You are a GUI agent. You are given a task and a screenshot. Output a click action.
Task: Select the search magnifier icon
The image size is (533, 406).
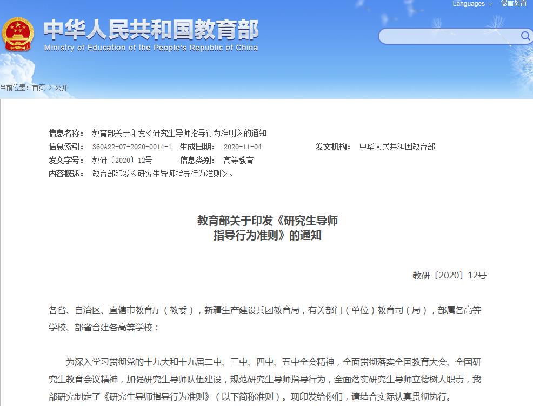[524, 36]
